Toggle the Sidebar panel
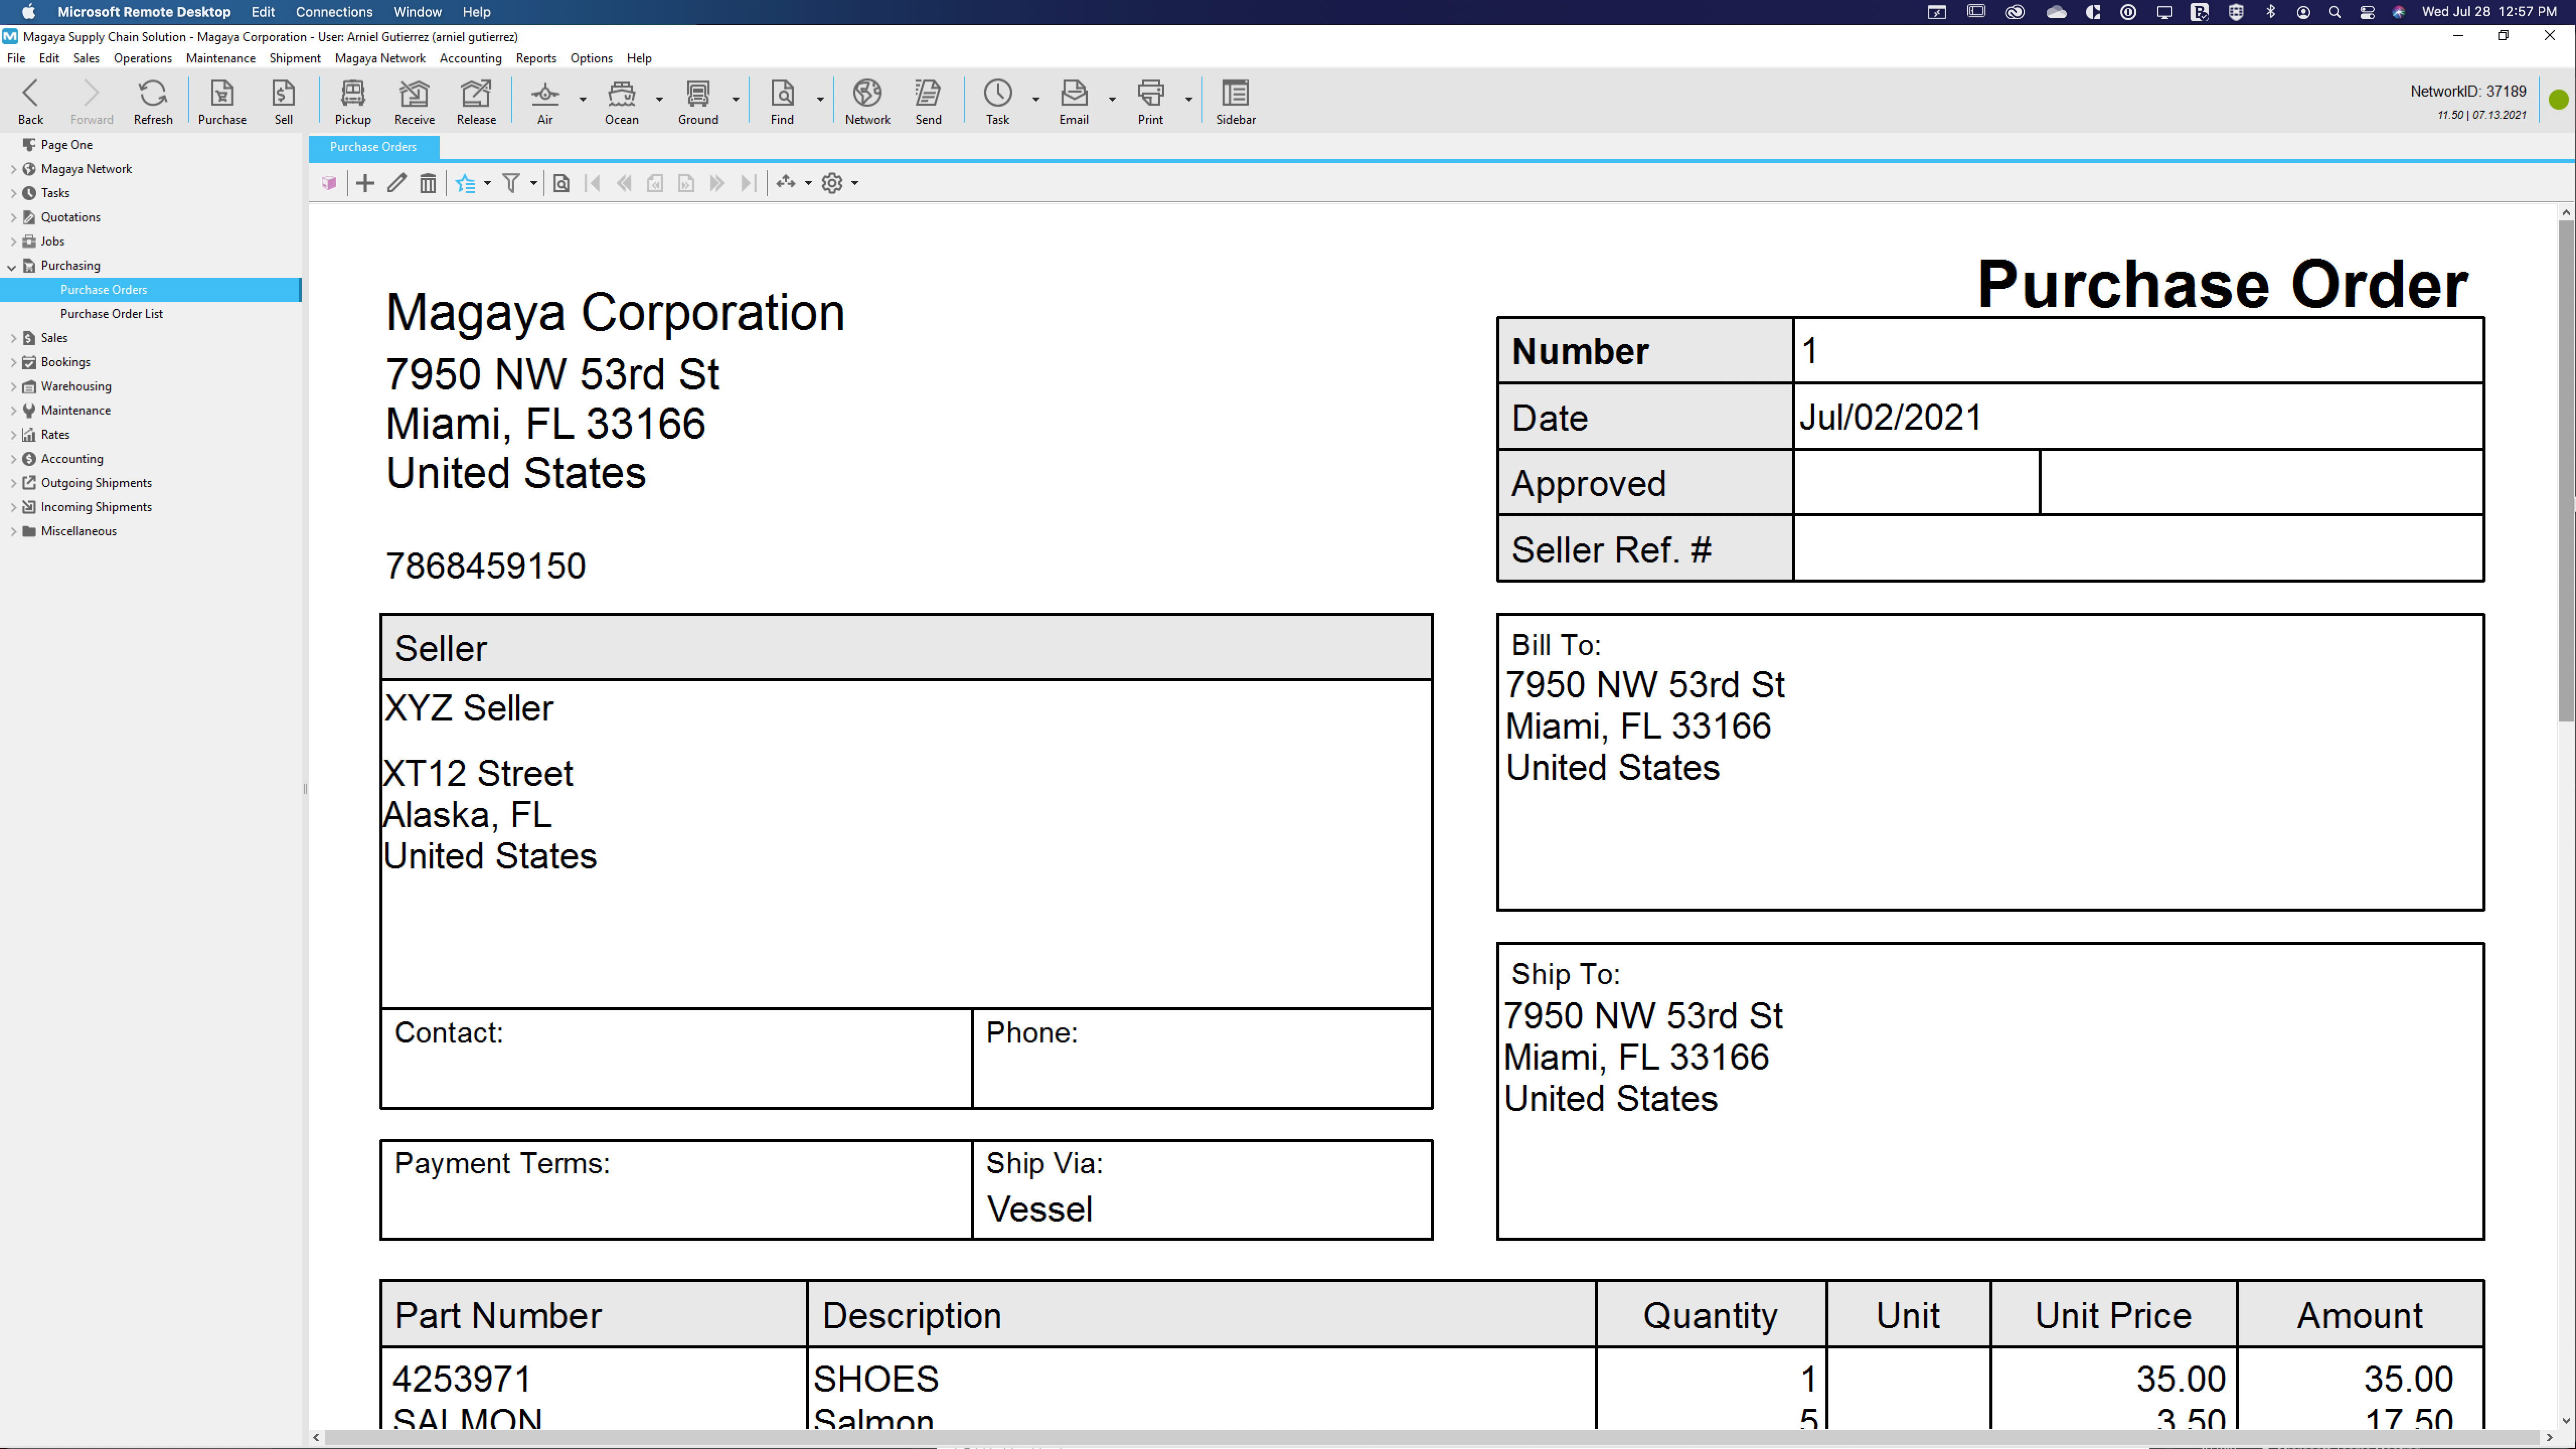Viewport: 2576px width, 1449px height. 1235,100
